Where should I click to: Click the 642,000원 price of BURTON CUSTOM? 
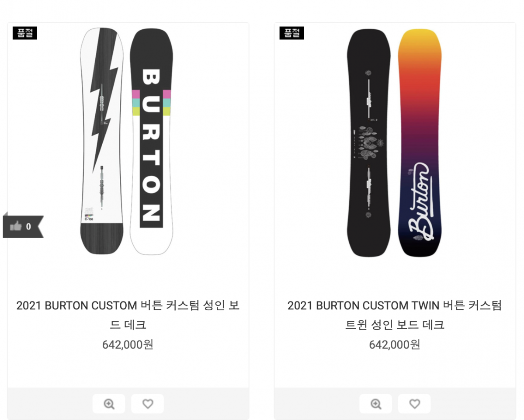click(128, 345)
